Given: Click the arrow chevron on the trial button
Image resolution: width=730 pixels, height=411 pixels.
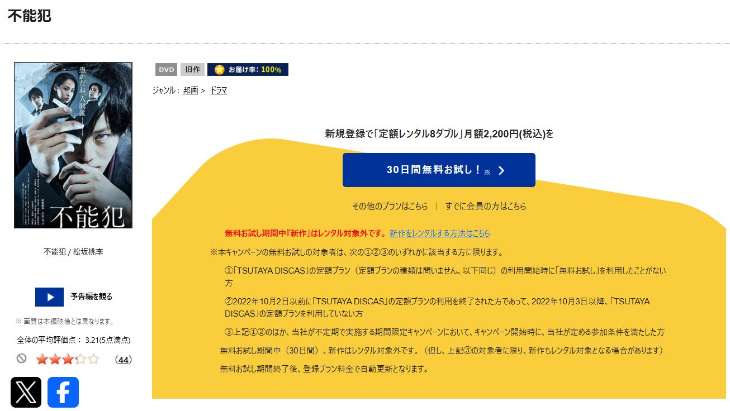Looking at the screenshot, I should (501, 171).
